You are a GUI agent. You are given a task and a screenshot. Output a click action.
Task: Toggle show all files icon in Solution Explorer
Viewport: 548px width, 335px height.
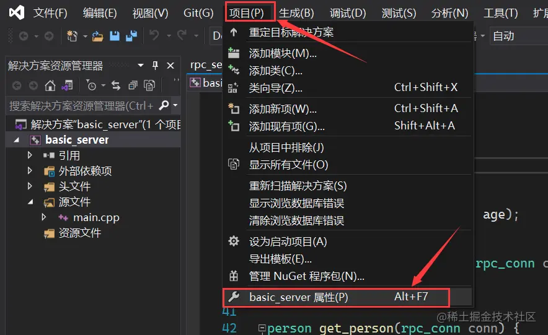click(149, 85)
